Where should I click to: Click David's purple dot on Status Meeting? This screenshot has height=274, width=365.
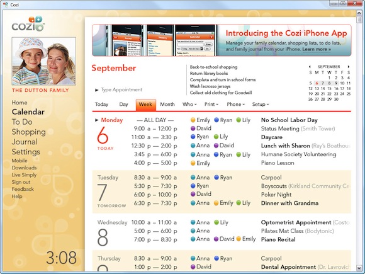[193, 128]
